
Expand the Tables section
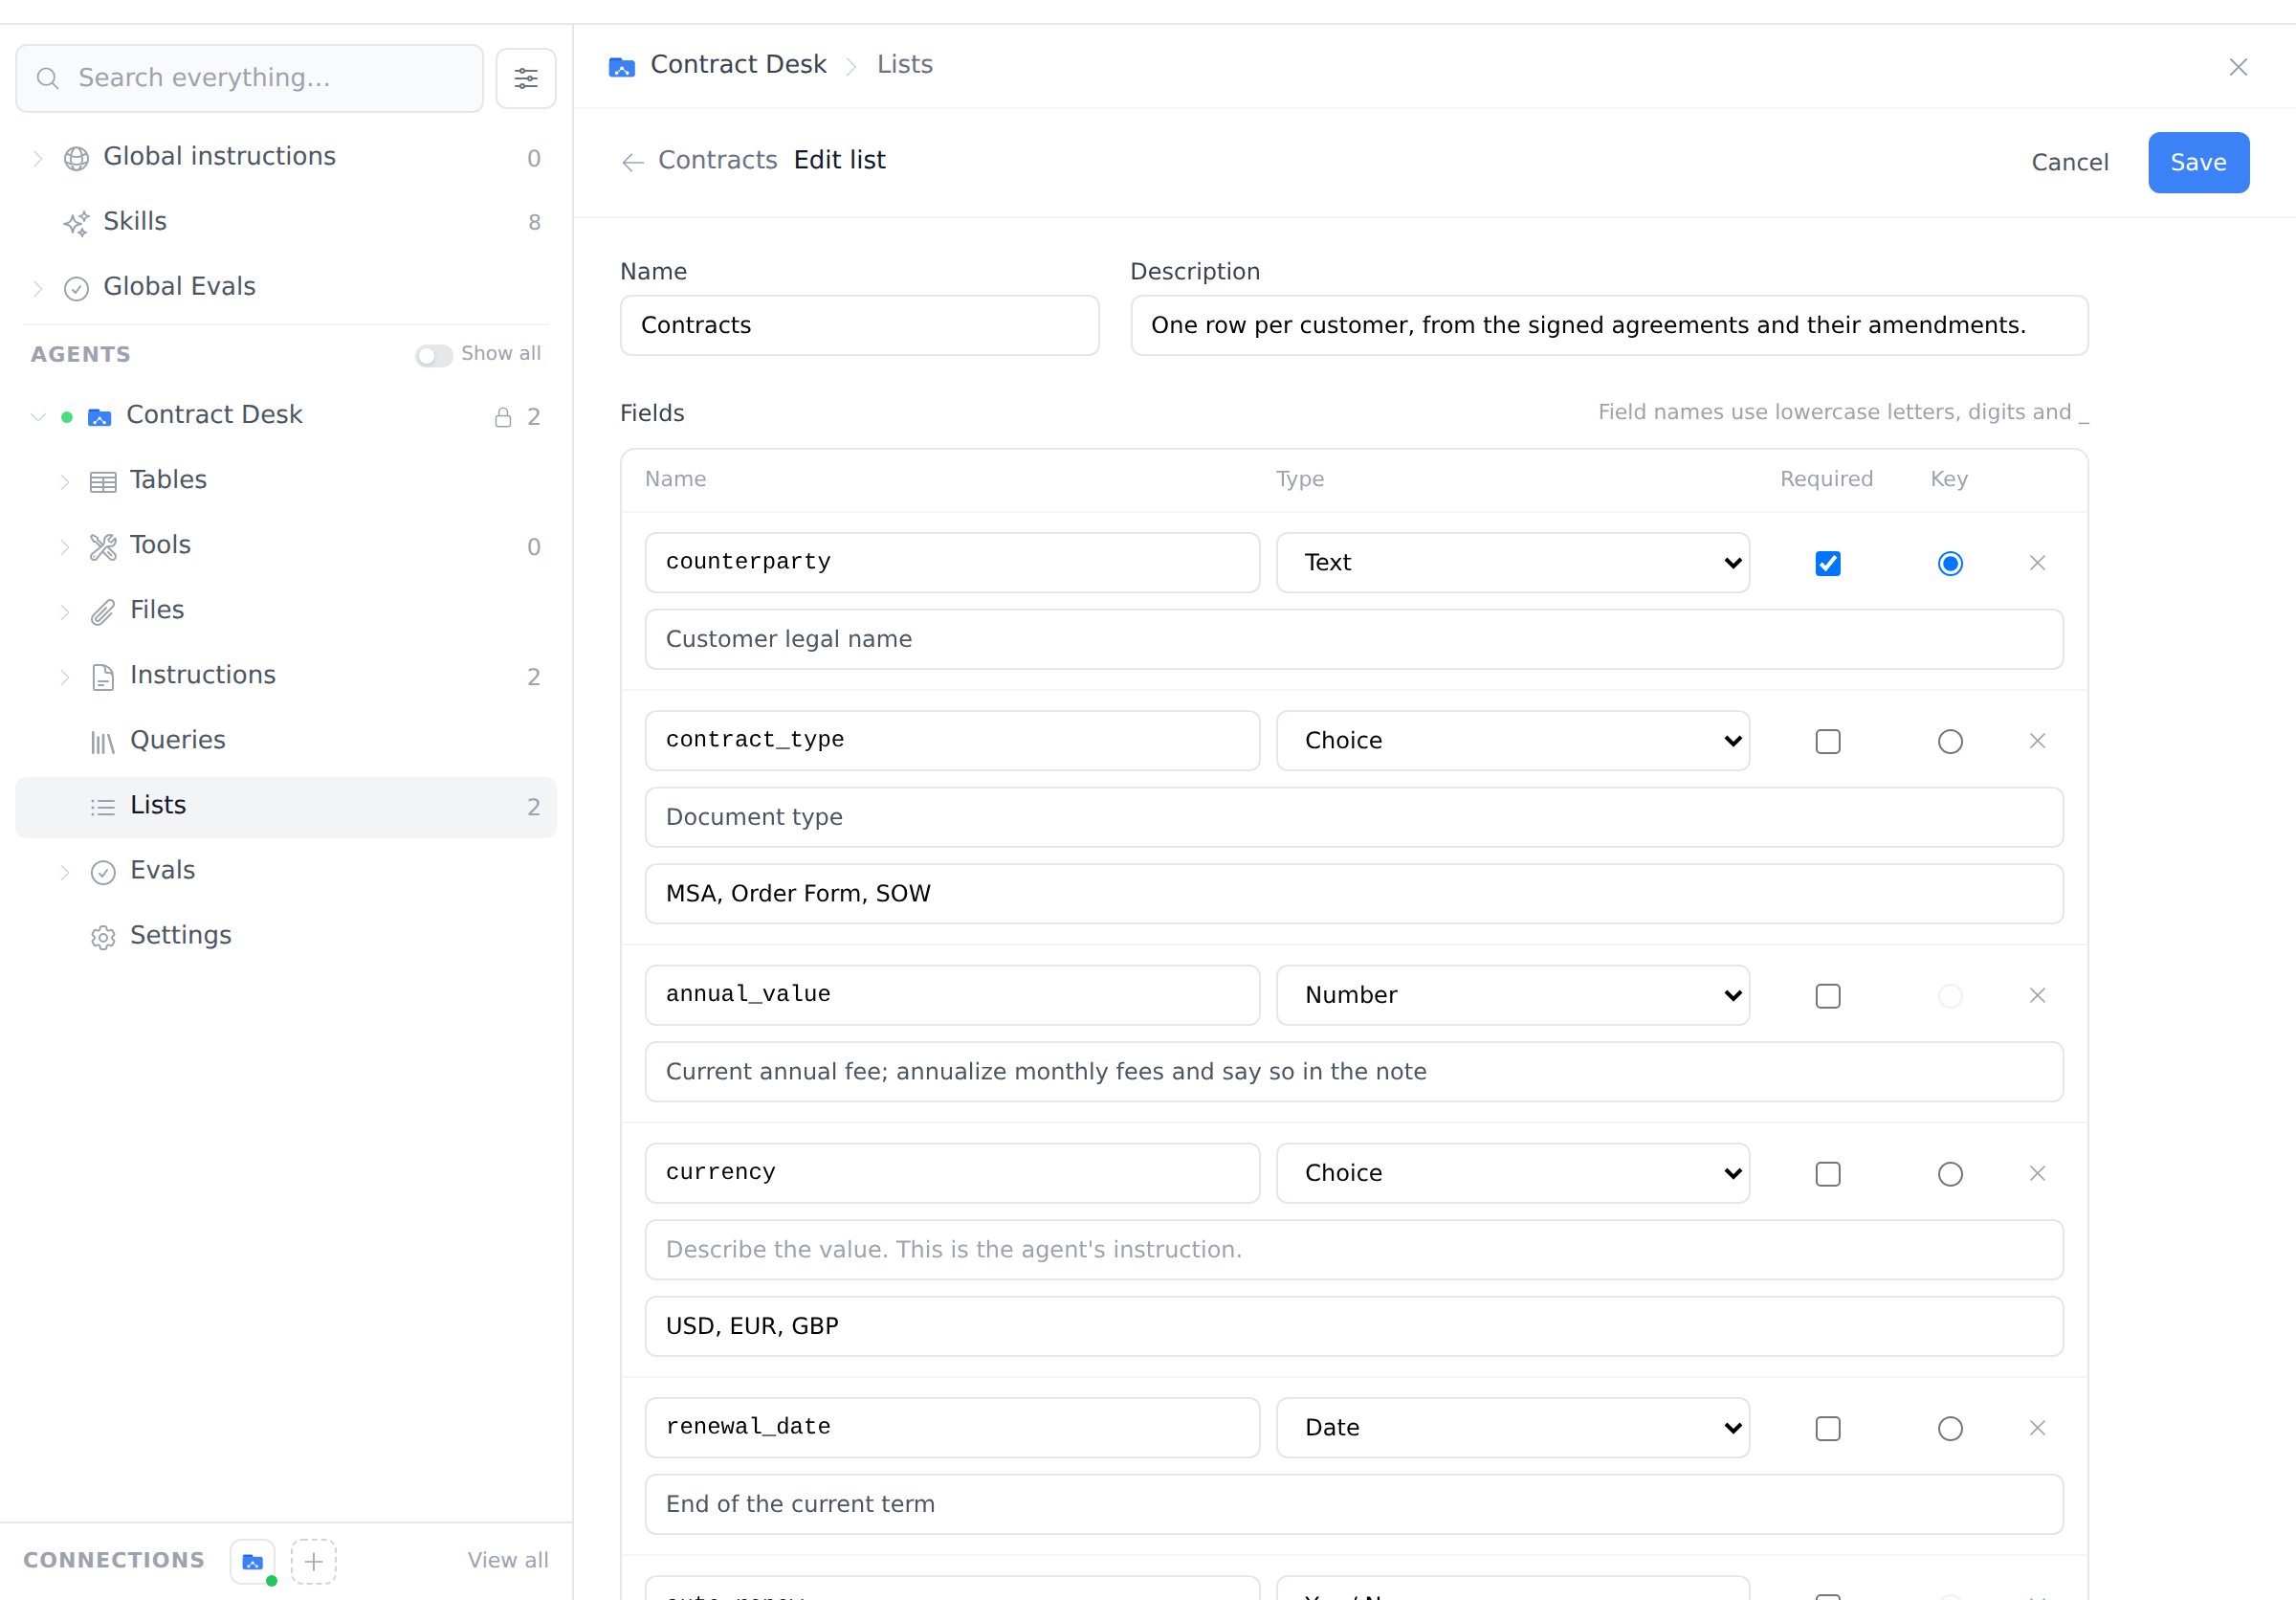(x=65, y=482)
